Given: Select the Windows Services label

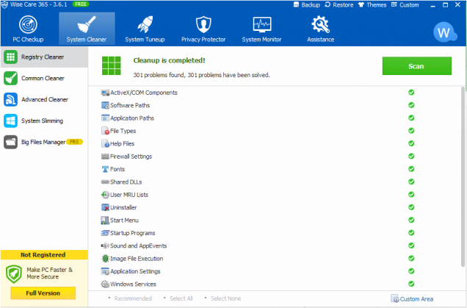Looking at the screenshot, I should click(133, 284).
